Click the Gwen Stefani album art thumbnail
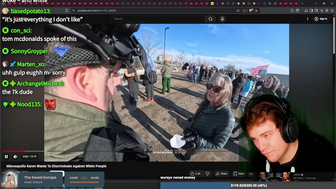336x189 pixels. (10, 180)
